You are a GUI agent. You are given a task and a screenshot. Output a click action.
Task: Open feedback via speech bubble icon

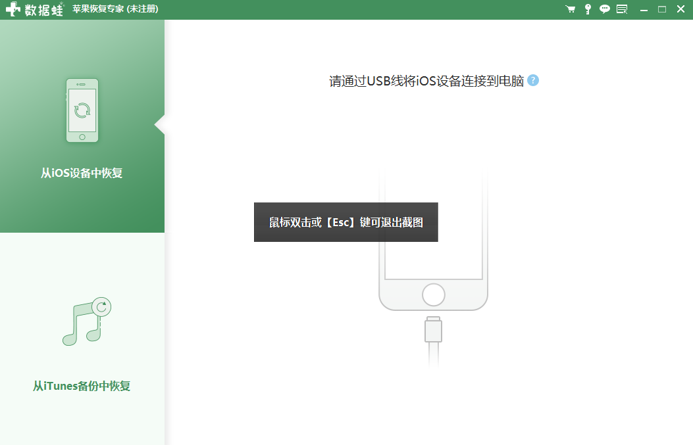(604, 9)
